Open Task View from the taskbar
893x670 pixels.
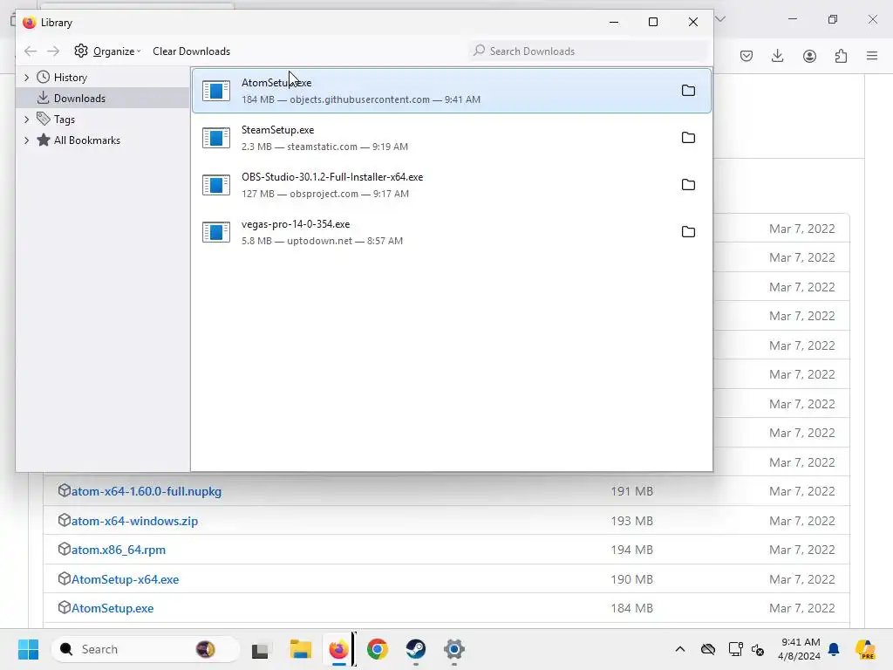tap(260, 649)
